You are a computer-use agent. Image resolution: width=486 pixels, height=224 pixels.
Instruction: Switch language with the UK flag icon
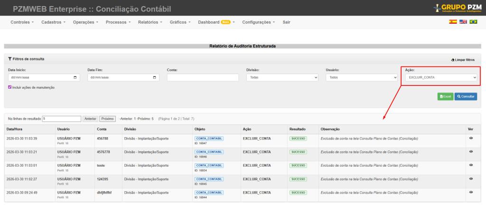click(463, 22)
